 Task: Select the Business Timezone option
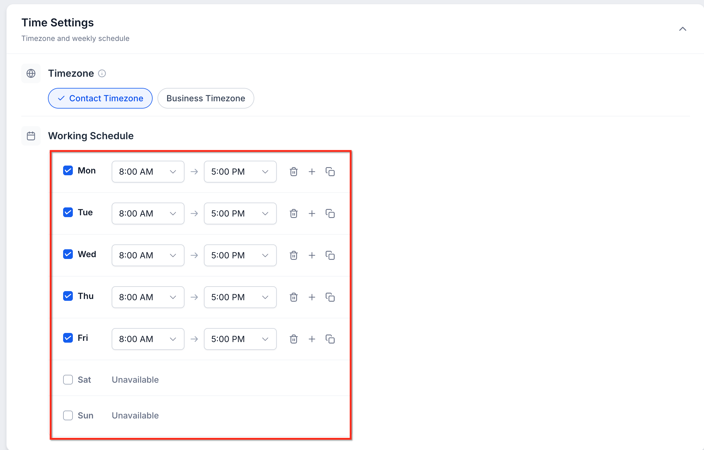click(x=206, y=98)
